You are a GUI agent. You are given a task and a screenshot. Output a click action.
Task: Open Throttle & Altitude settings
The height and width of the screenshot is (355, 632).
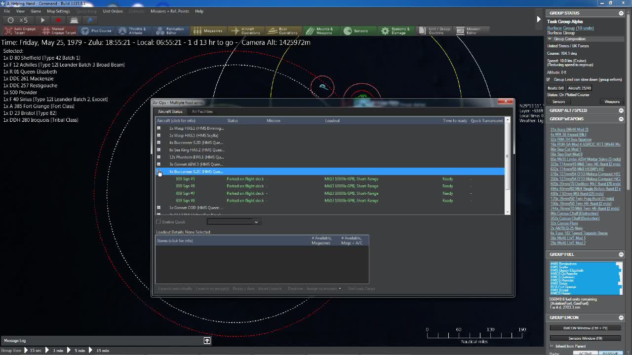tap(132, 31)
